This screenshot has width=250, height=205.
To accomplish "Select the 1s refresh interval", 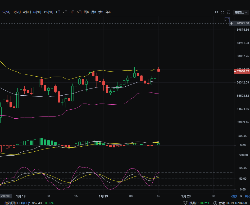I will pyautogui.click(x=216, y=12).
